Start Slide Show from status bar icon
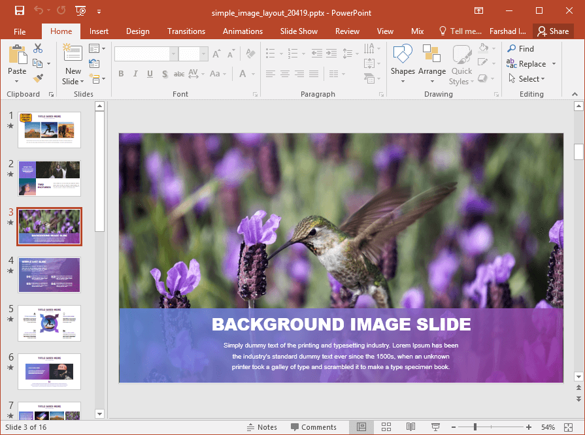This screenshot has height=435, width=585. pyautogui.click(x=435, y=427)
